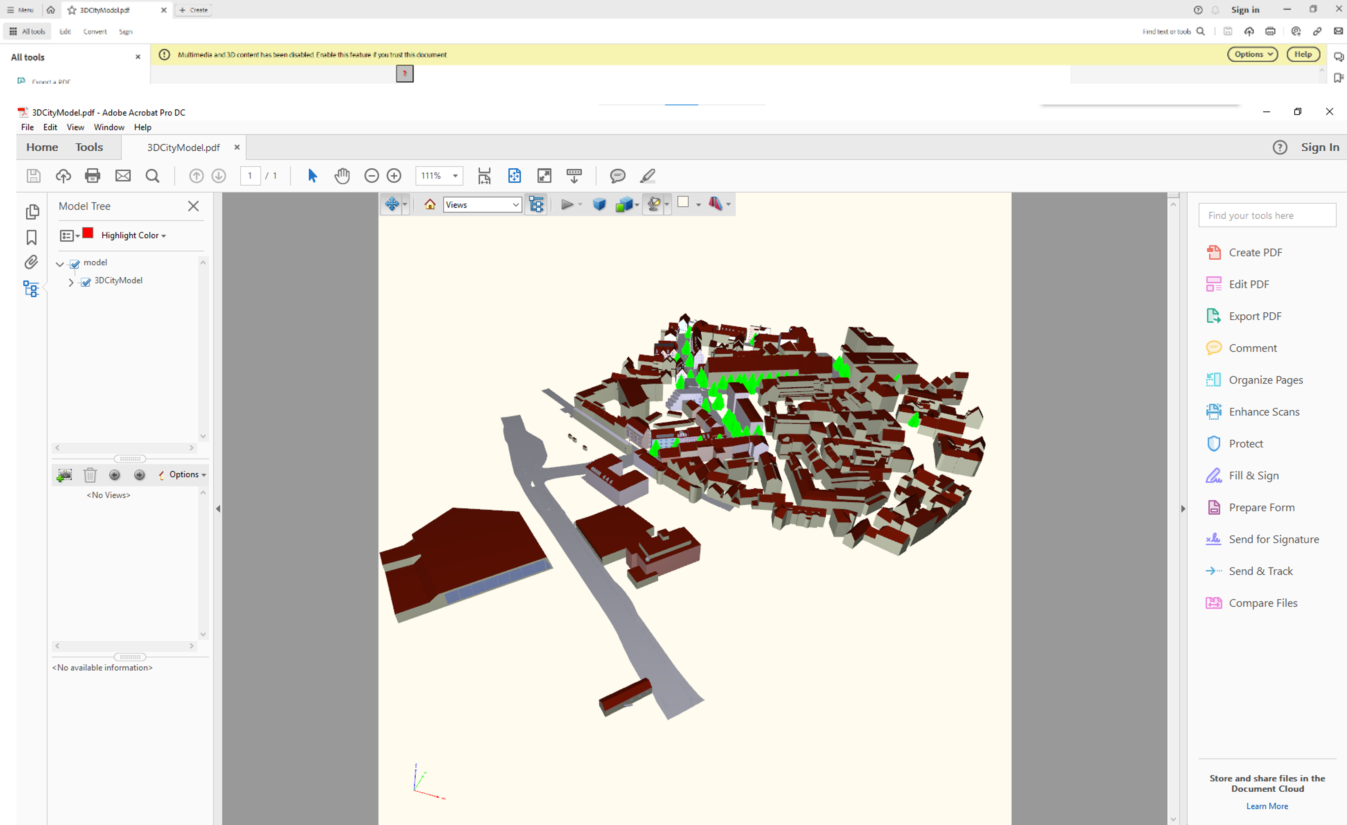1347x825 pixels.
Task: Open the Window menu
Action: coord(109,127)
